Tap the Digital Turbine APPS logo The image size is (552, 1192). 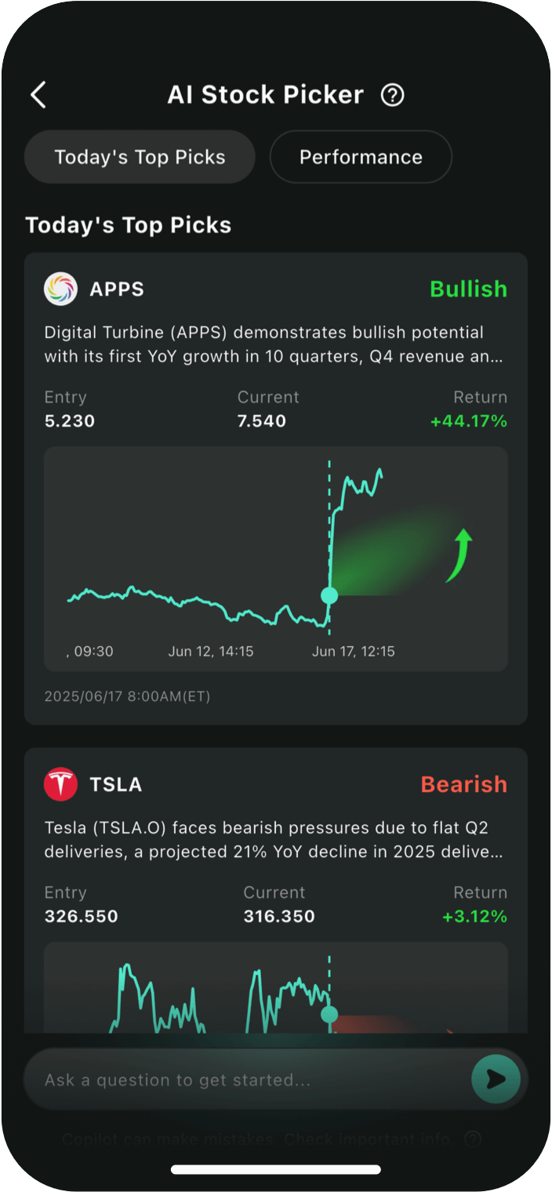[60, 289]
